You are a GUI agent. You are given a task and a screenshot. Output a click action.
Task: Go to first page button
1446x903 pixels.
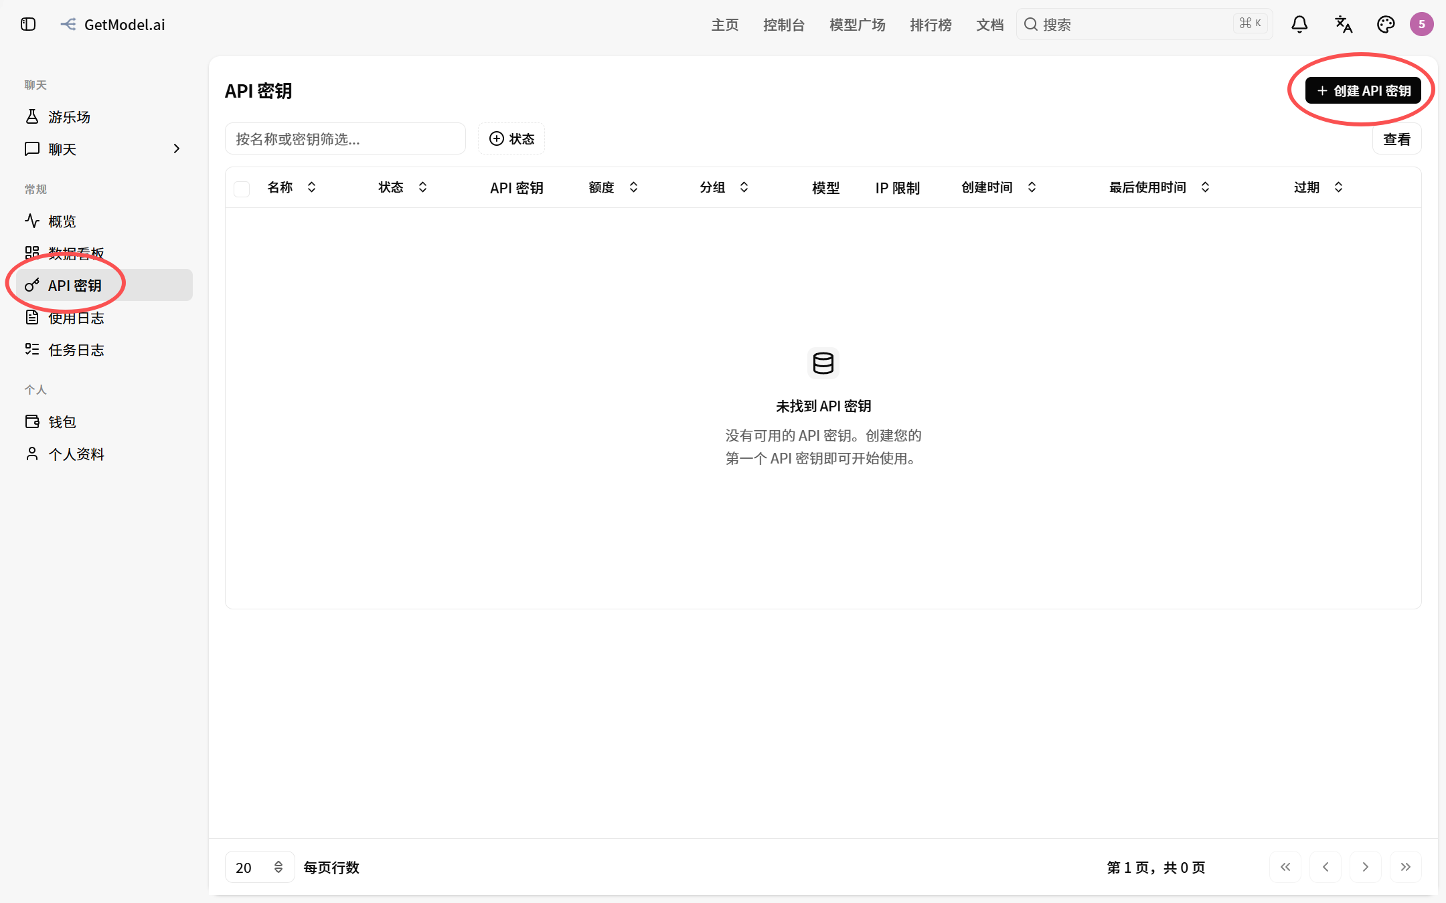(x=1285, y=867)
